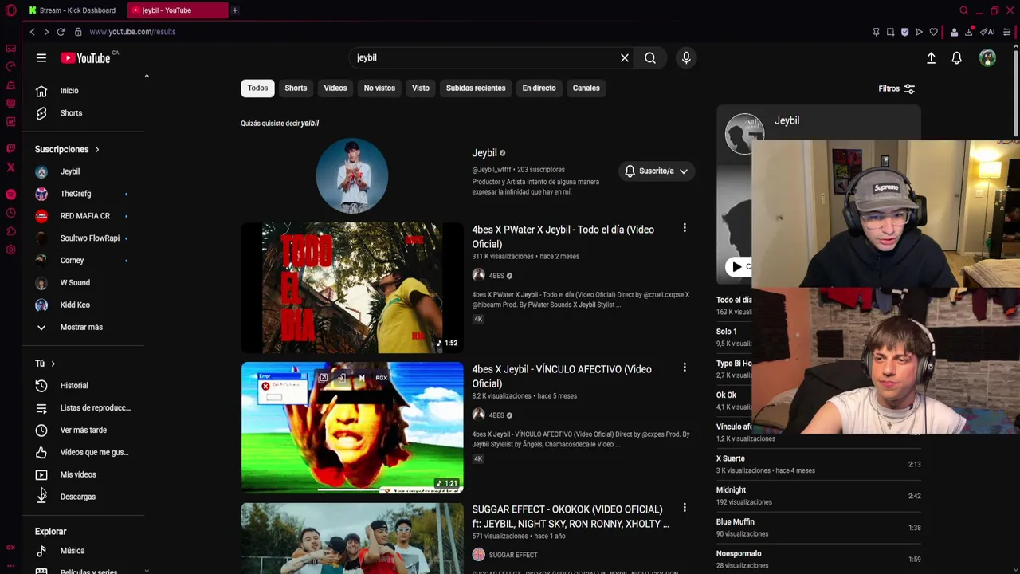Select the Canales filter chip
Image resolution: width=1020 pixels, height=574 pixels.
click(x=586, y=88)
